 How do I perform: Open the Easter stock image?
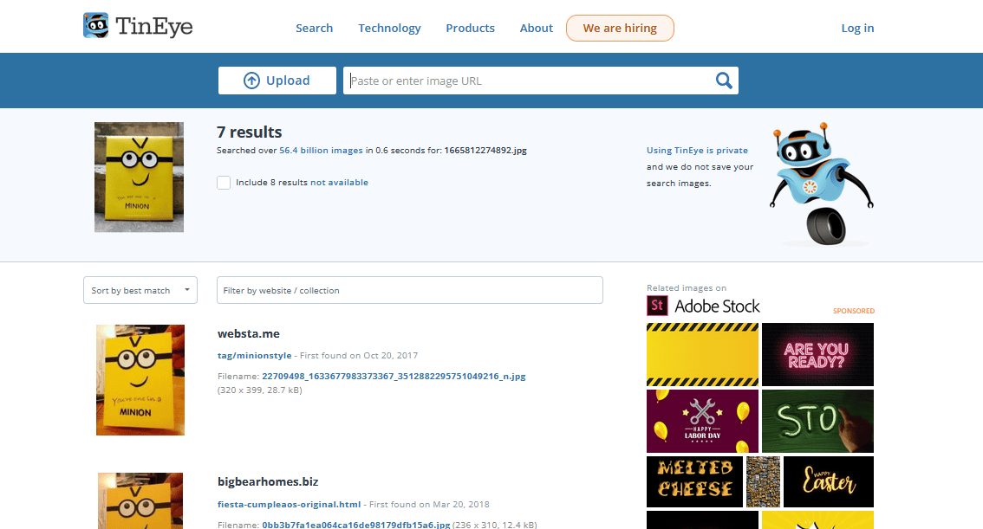pos(829,481)
